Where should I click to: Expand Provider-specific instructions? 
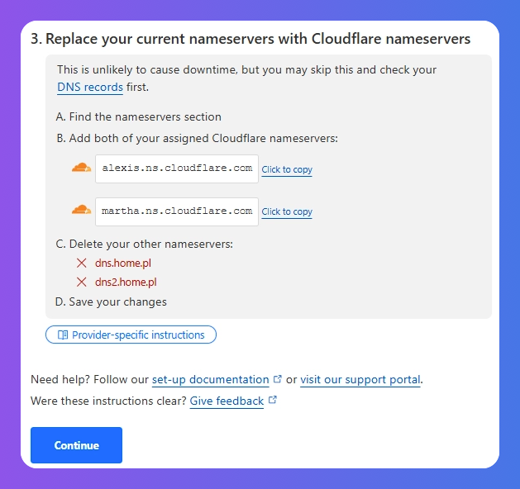131,335
